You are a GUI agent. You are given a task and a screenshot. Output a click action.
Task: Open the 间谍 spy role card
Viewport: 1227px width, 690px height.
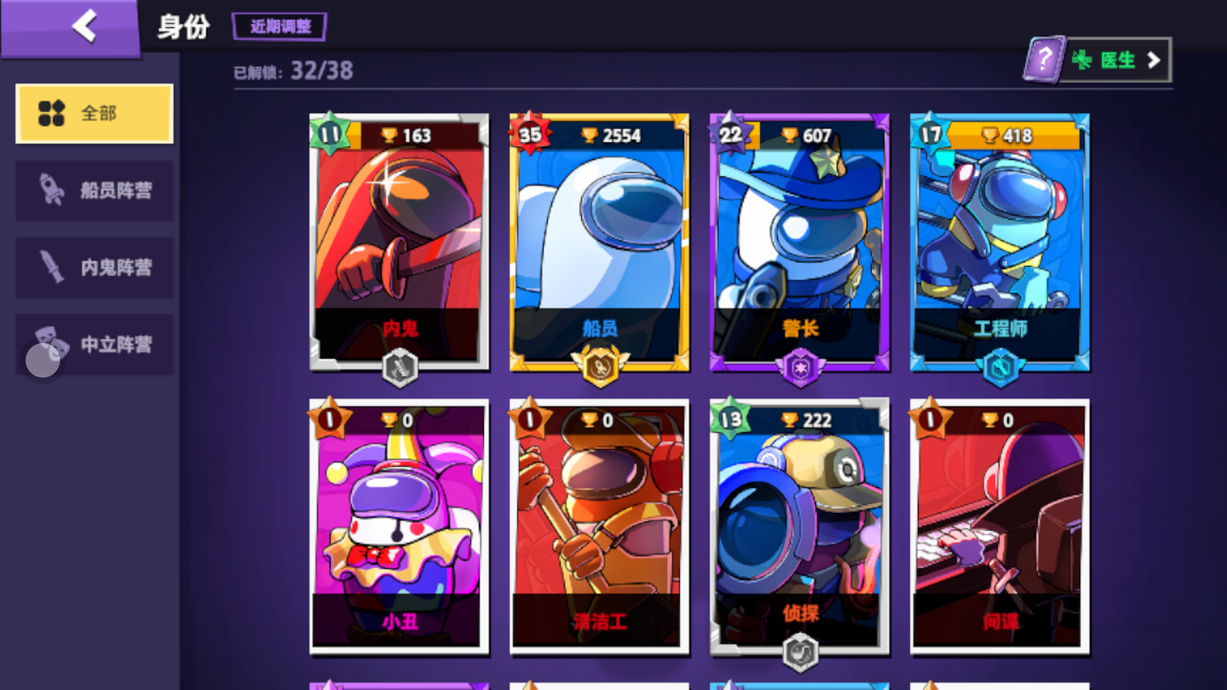coord(1000,527)
